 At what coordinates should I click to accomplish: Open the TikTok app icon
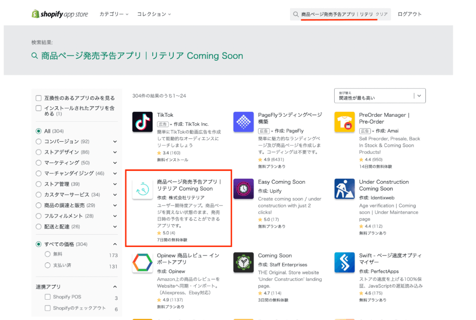[x=142, y=122]
